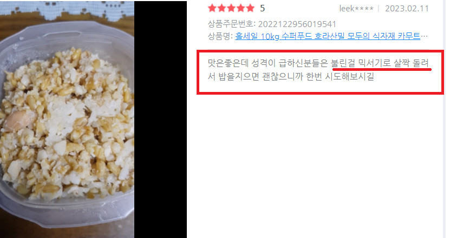Image resolution: width=450 pixels, height=238 pixels.
Task: Open the 홀세일 10kg 수퍼푸드 호라산밀 product link
Action: [328, 36]
